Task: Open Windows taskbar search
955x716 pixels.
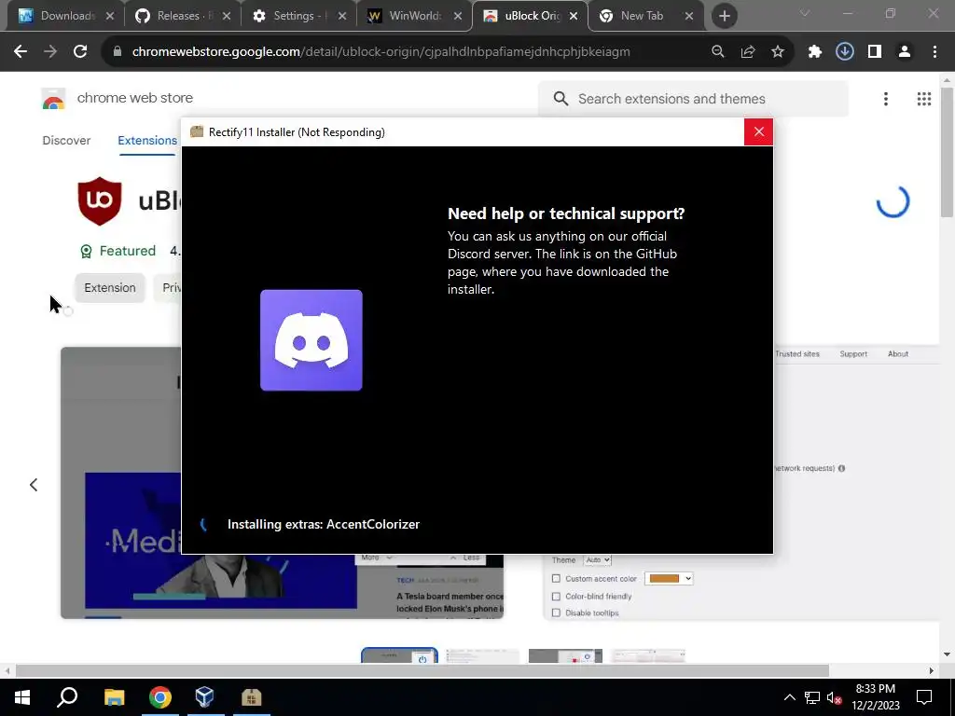Action: [x=67, y=697]
